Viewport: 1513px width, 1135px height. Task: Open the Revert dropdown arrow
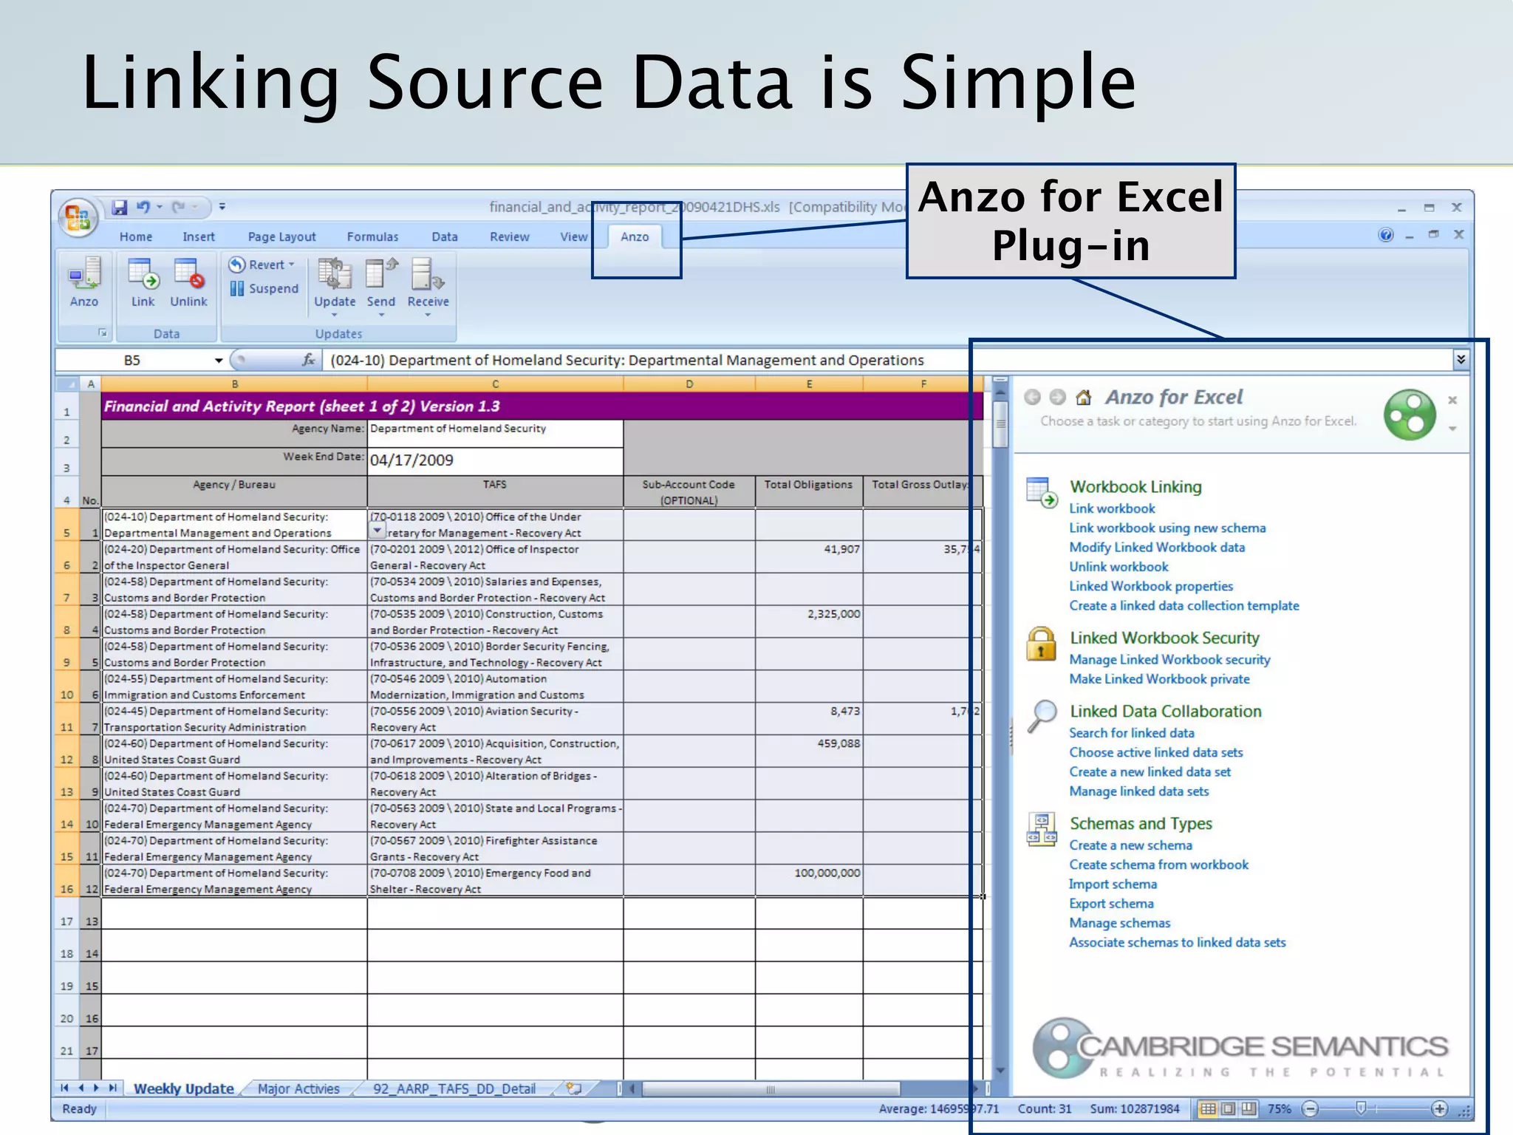(x=292, y=265)
